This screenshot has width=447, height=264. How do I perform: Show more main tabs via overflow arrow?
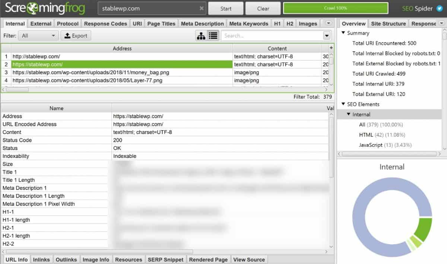click(328, 23)
